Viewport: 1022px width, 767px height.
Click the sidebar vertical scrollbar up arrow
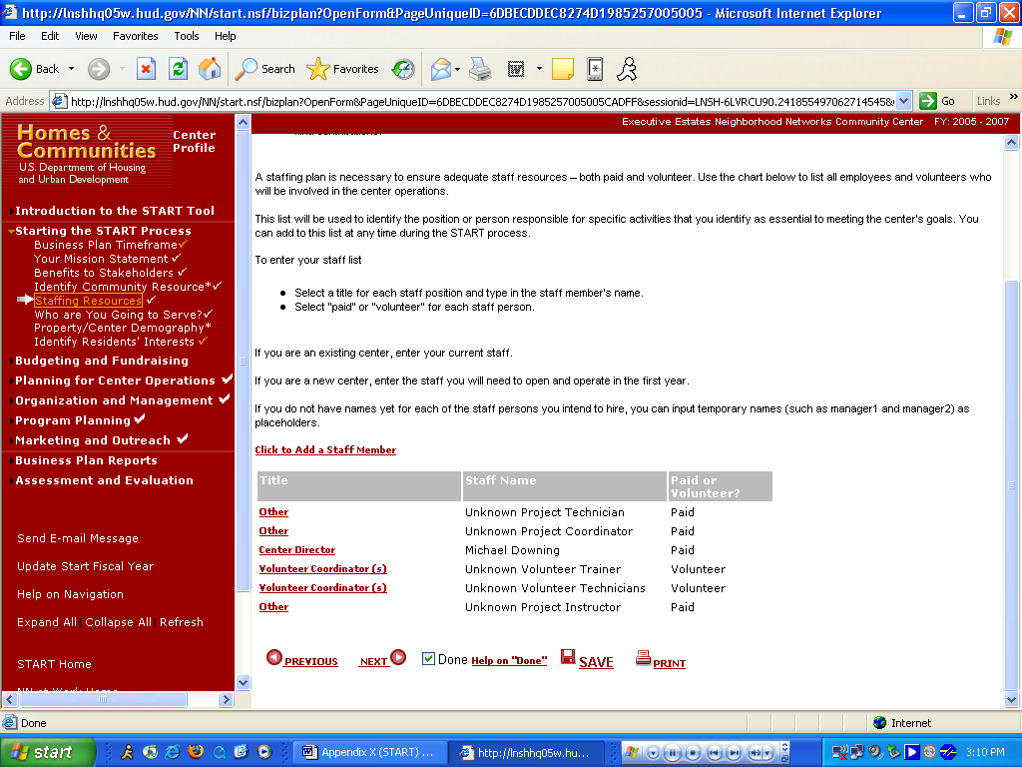coord(243,122)
